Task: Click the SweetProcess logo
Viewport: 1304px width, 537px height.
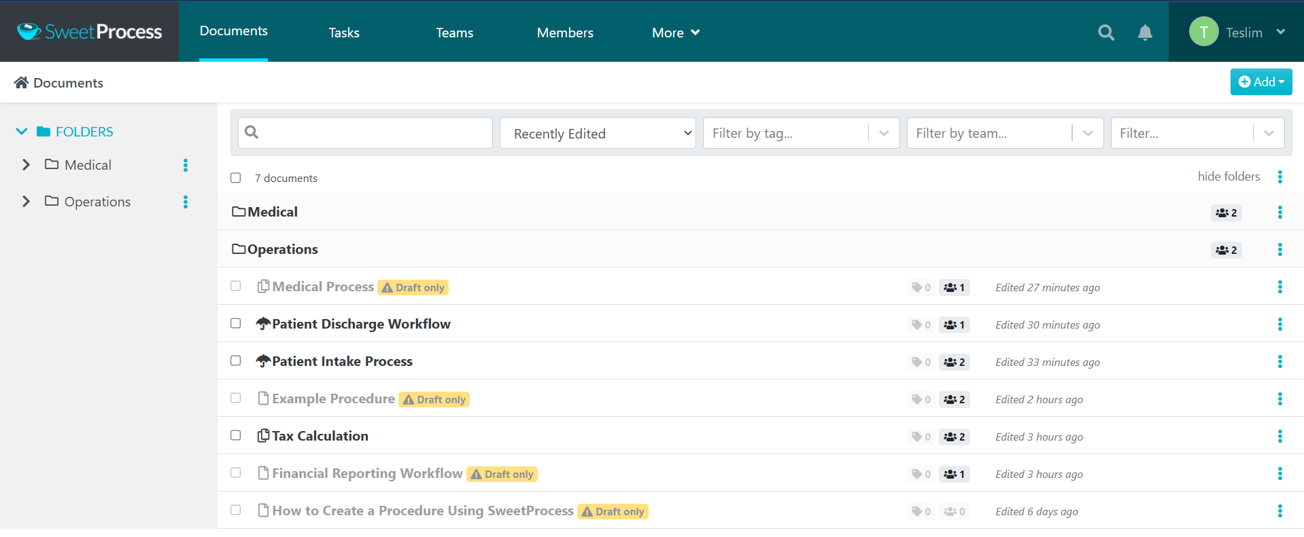Action: (x=90, y=32)
